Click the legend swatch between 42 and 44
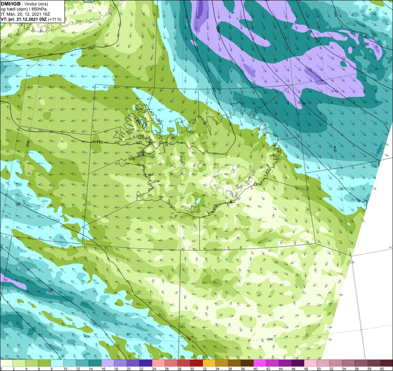This screenshot has height=371, width=393. (272, 363)
